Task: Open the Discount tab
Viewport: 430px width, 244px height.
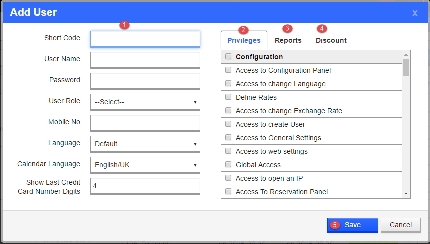Action: click(x=331, y=40)
